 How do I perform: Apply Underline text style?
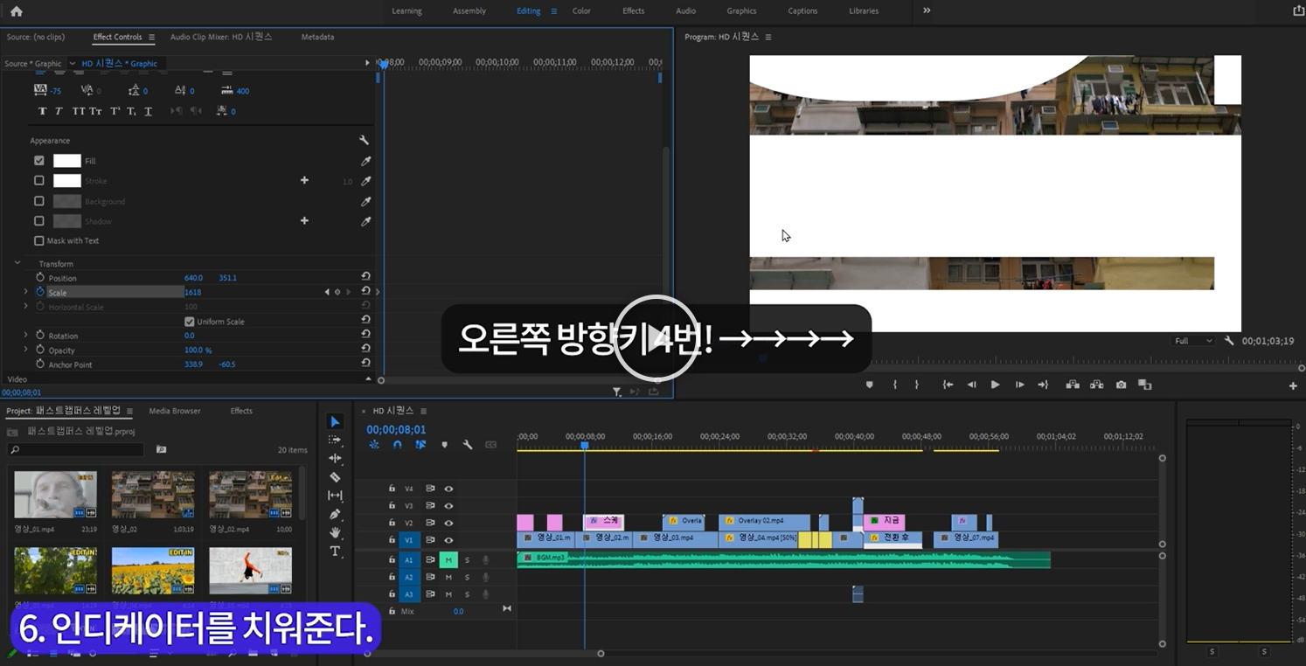(148, 111)
